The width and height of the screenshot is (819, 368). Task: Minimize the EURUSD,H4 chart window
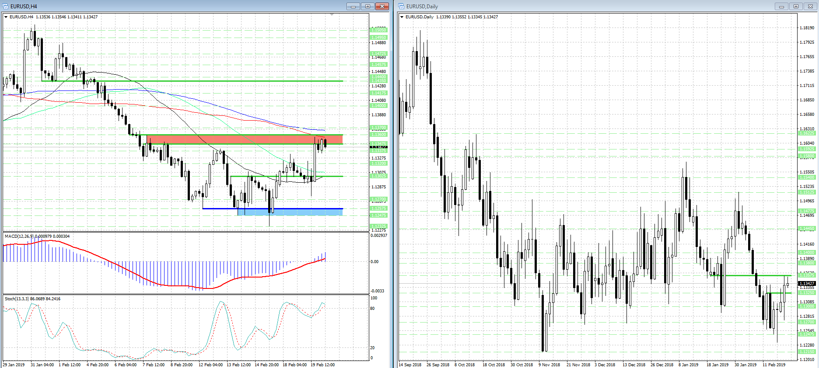(x=353, y=6)
